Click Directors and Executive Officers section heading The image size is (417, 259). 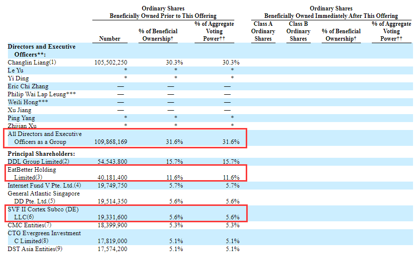(42, 51)
